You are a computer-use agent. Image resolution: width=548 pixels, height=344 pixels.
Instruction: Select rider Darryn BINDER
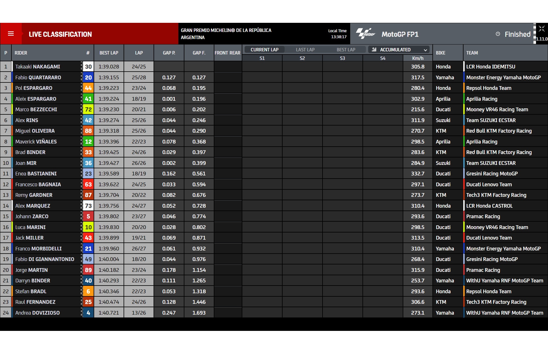tap(33, 280)
